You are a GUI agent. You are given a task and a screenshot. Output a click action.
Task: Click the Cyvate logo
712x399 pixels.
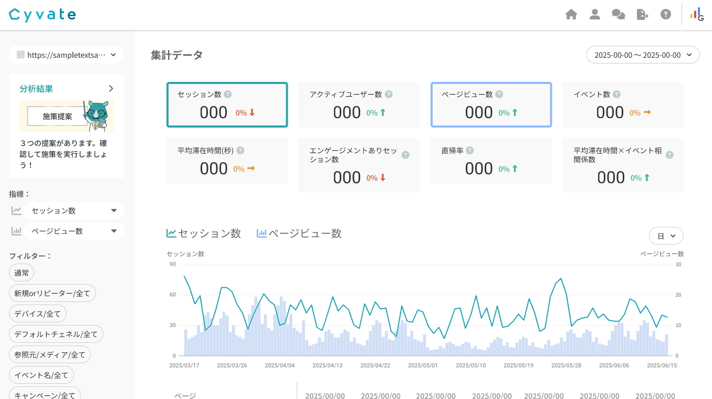point(43,15)
